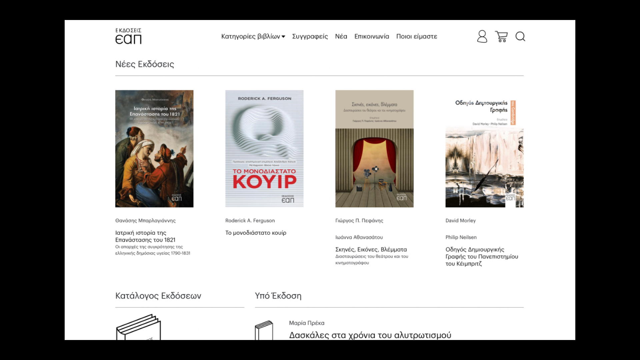Open the Συγγραφείς menu item
Image resolution: width=640 pixels, height=360 pixels.
310,36
